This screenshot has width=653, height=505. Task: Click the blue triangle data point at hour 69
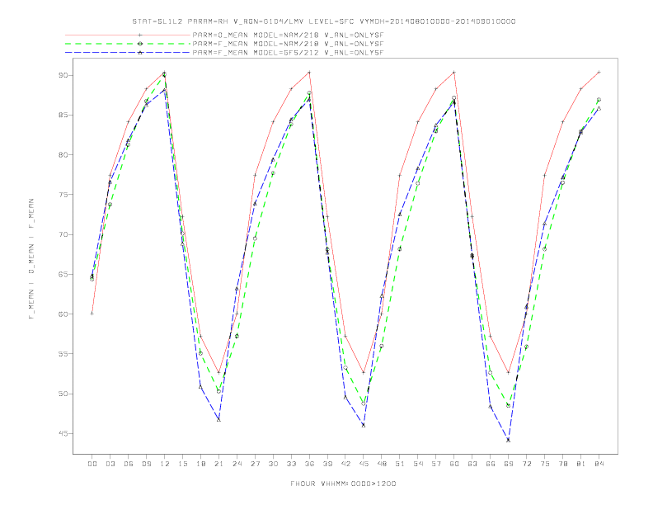(x=508, y=440)
